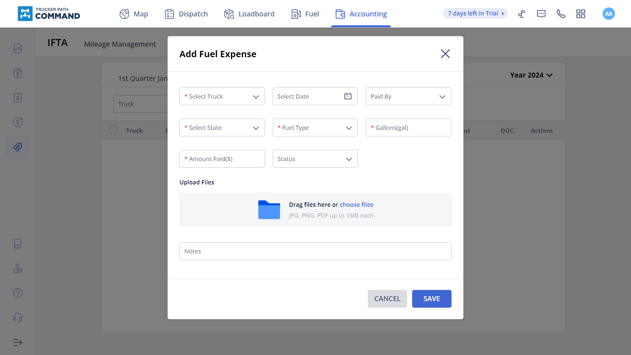Open the AR user avatar menu

(x=609, y=14)
